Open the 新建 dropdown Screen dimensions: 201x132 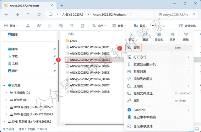(11, 26)
